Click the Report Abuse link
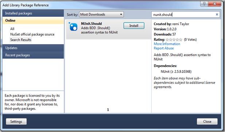 pos(164,48)
